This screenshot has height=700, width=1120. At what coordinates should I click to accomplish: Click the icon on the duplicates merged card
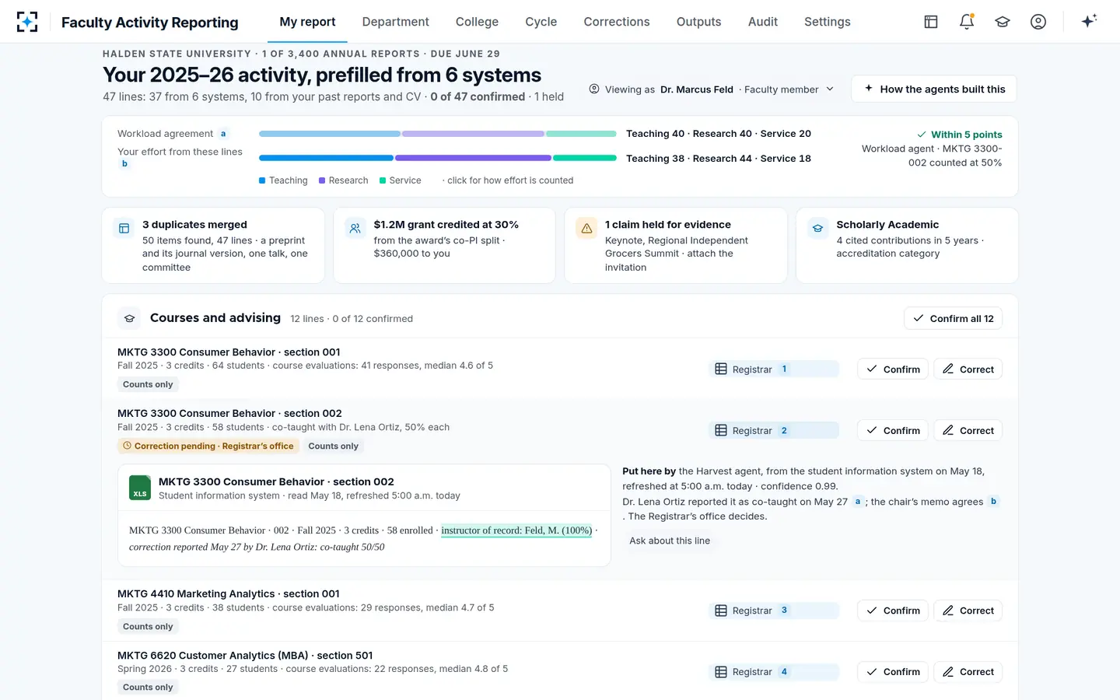click(124, 229)
